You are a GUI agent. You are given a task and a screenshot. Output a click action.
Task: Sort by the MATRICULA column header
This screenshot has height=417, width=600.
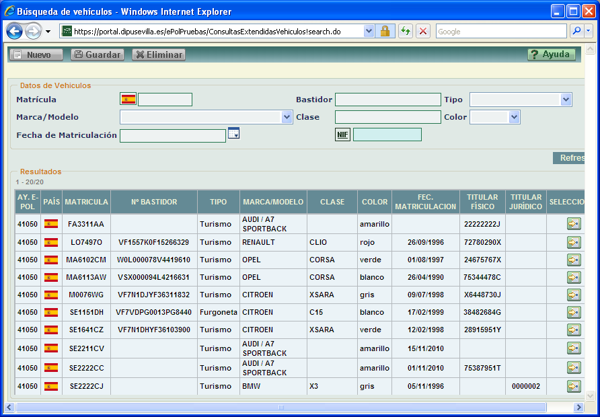86,202
